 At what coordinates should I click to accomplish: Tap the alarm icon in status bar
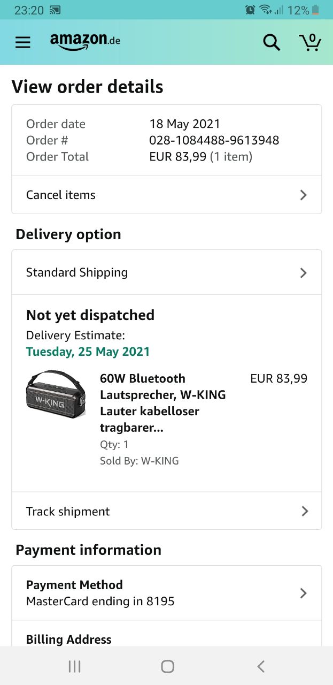(250, 10)
